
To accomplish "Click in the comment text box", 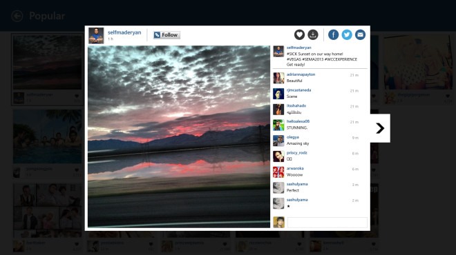I will click(x=327, y=223).
